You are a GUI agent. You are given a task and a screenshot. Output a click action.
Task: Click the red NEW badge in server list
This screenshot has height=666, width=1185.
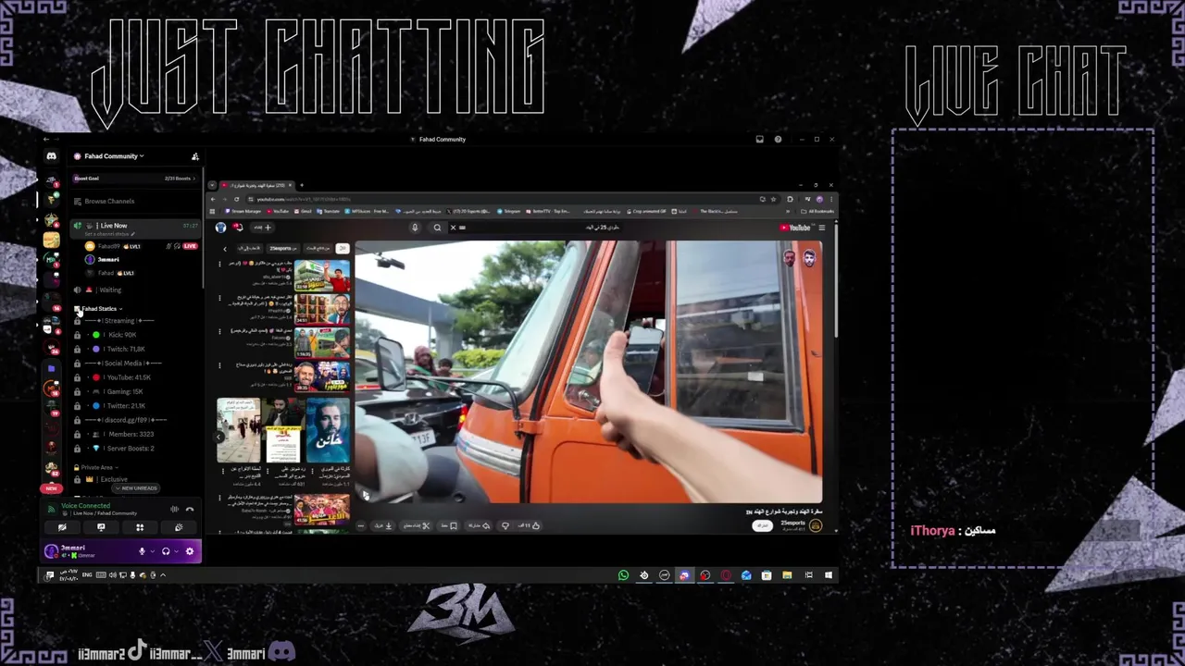pyautogui.click(x=51, y=488)
